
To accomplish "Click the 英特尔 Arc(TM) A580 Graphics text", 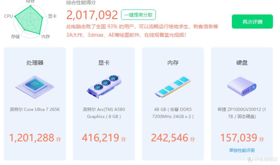I will click(104, 113).
